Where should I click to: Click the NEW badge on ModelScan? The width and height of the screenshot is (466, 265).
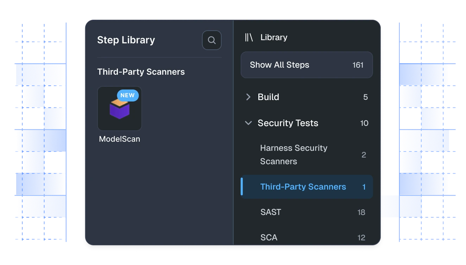pos(128,95)
